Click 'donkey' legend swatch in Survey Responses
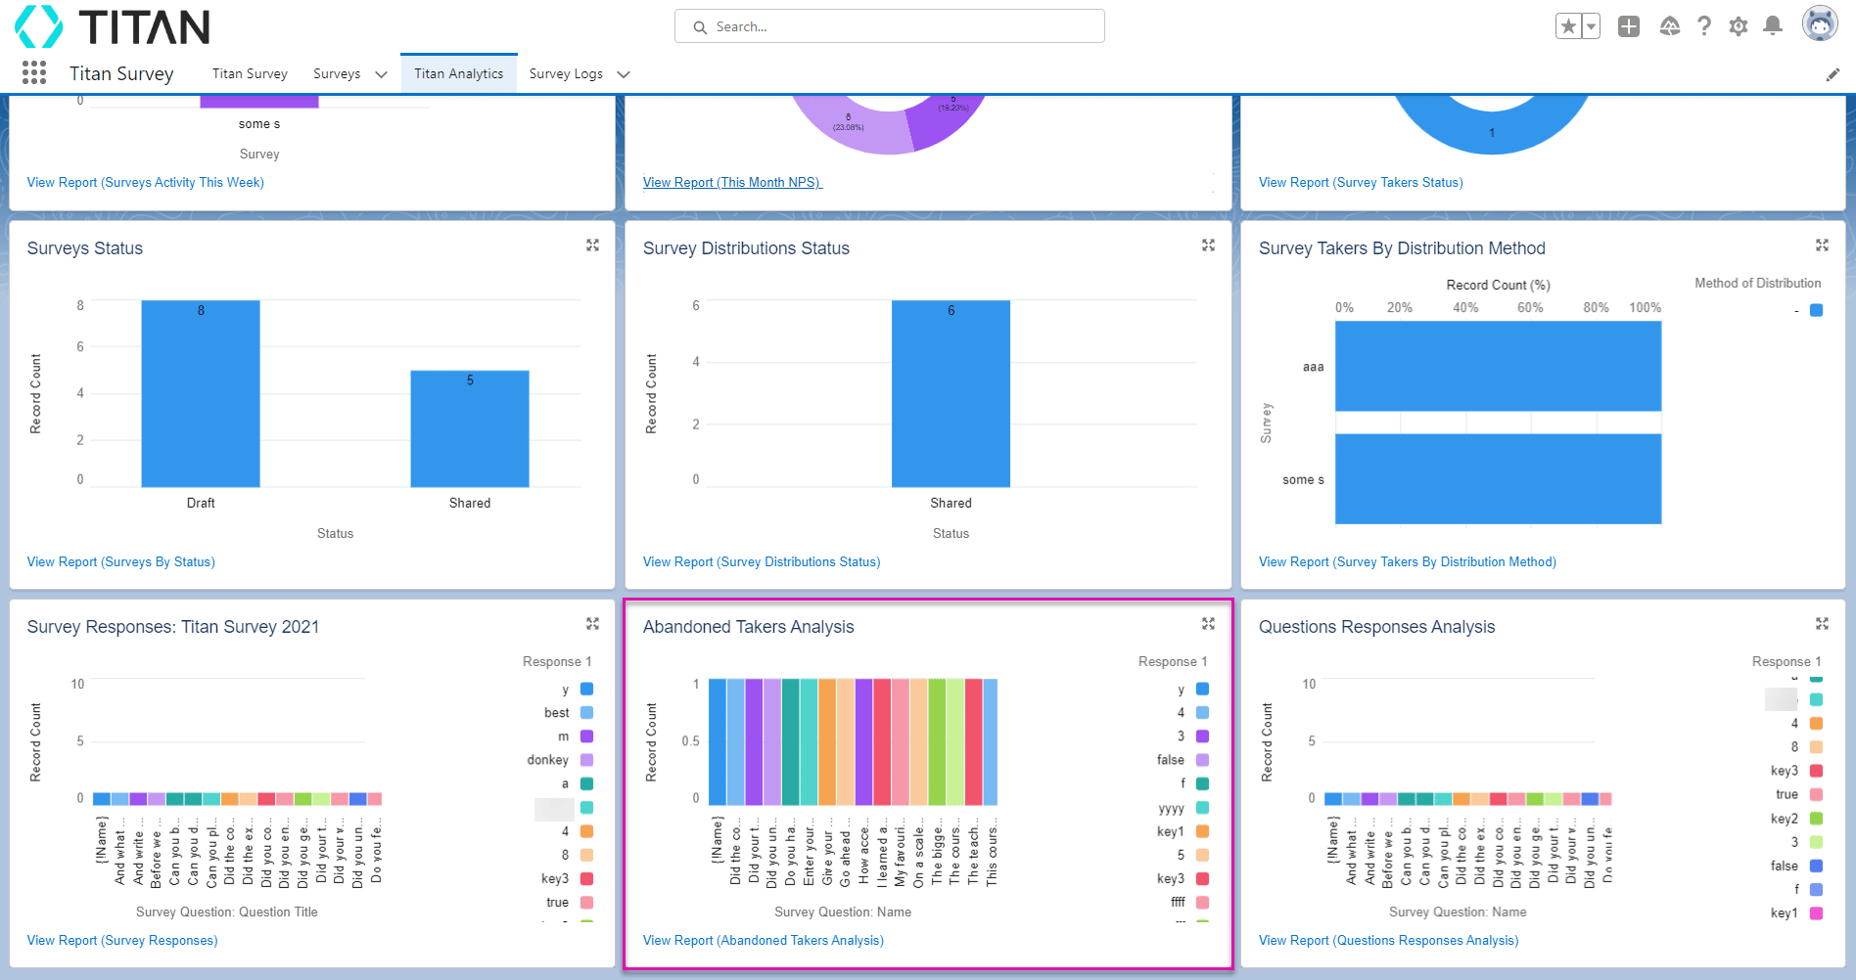Viewport: 1856px width, 980px height. (586, 760)
